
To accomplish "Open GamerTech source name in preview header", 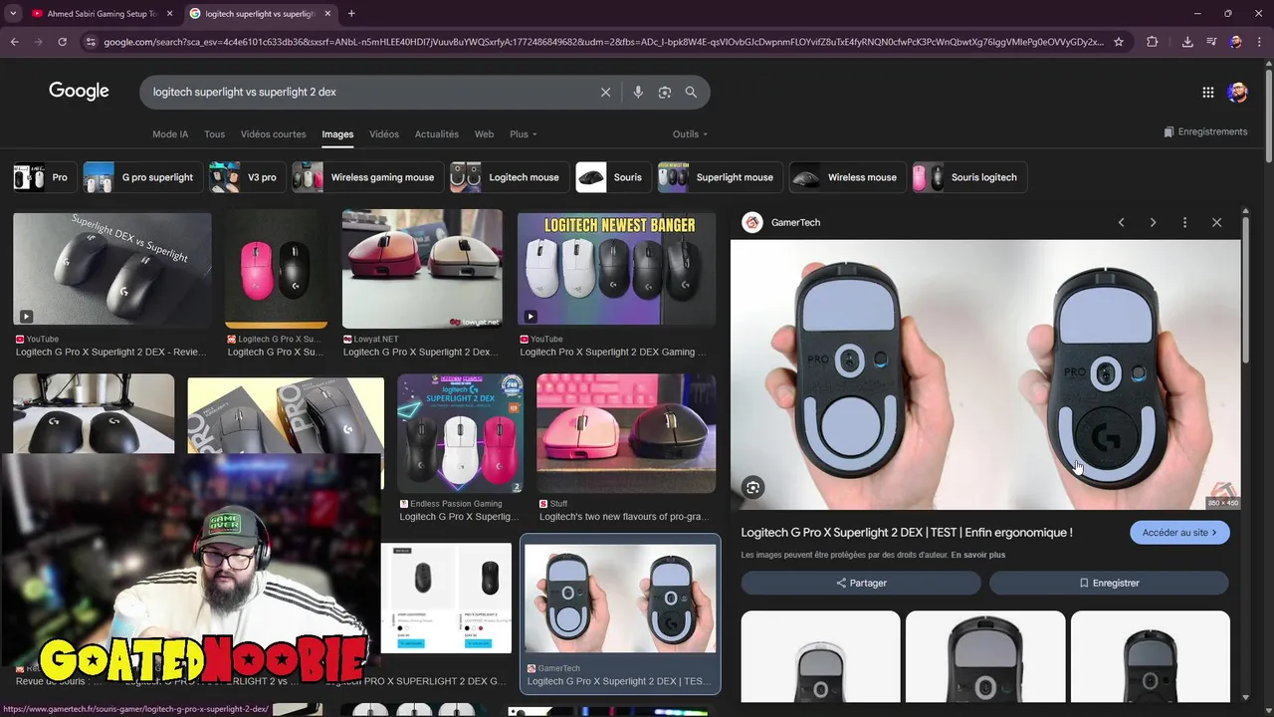I will (795, 222).
